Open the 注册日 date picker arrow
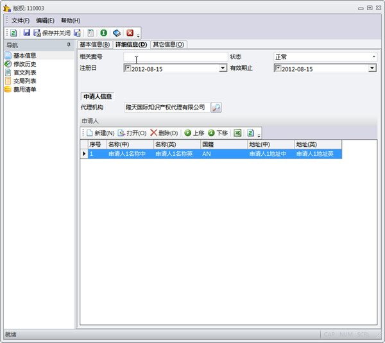 [223, 68]
